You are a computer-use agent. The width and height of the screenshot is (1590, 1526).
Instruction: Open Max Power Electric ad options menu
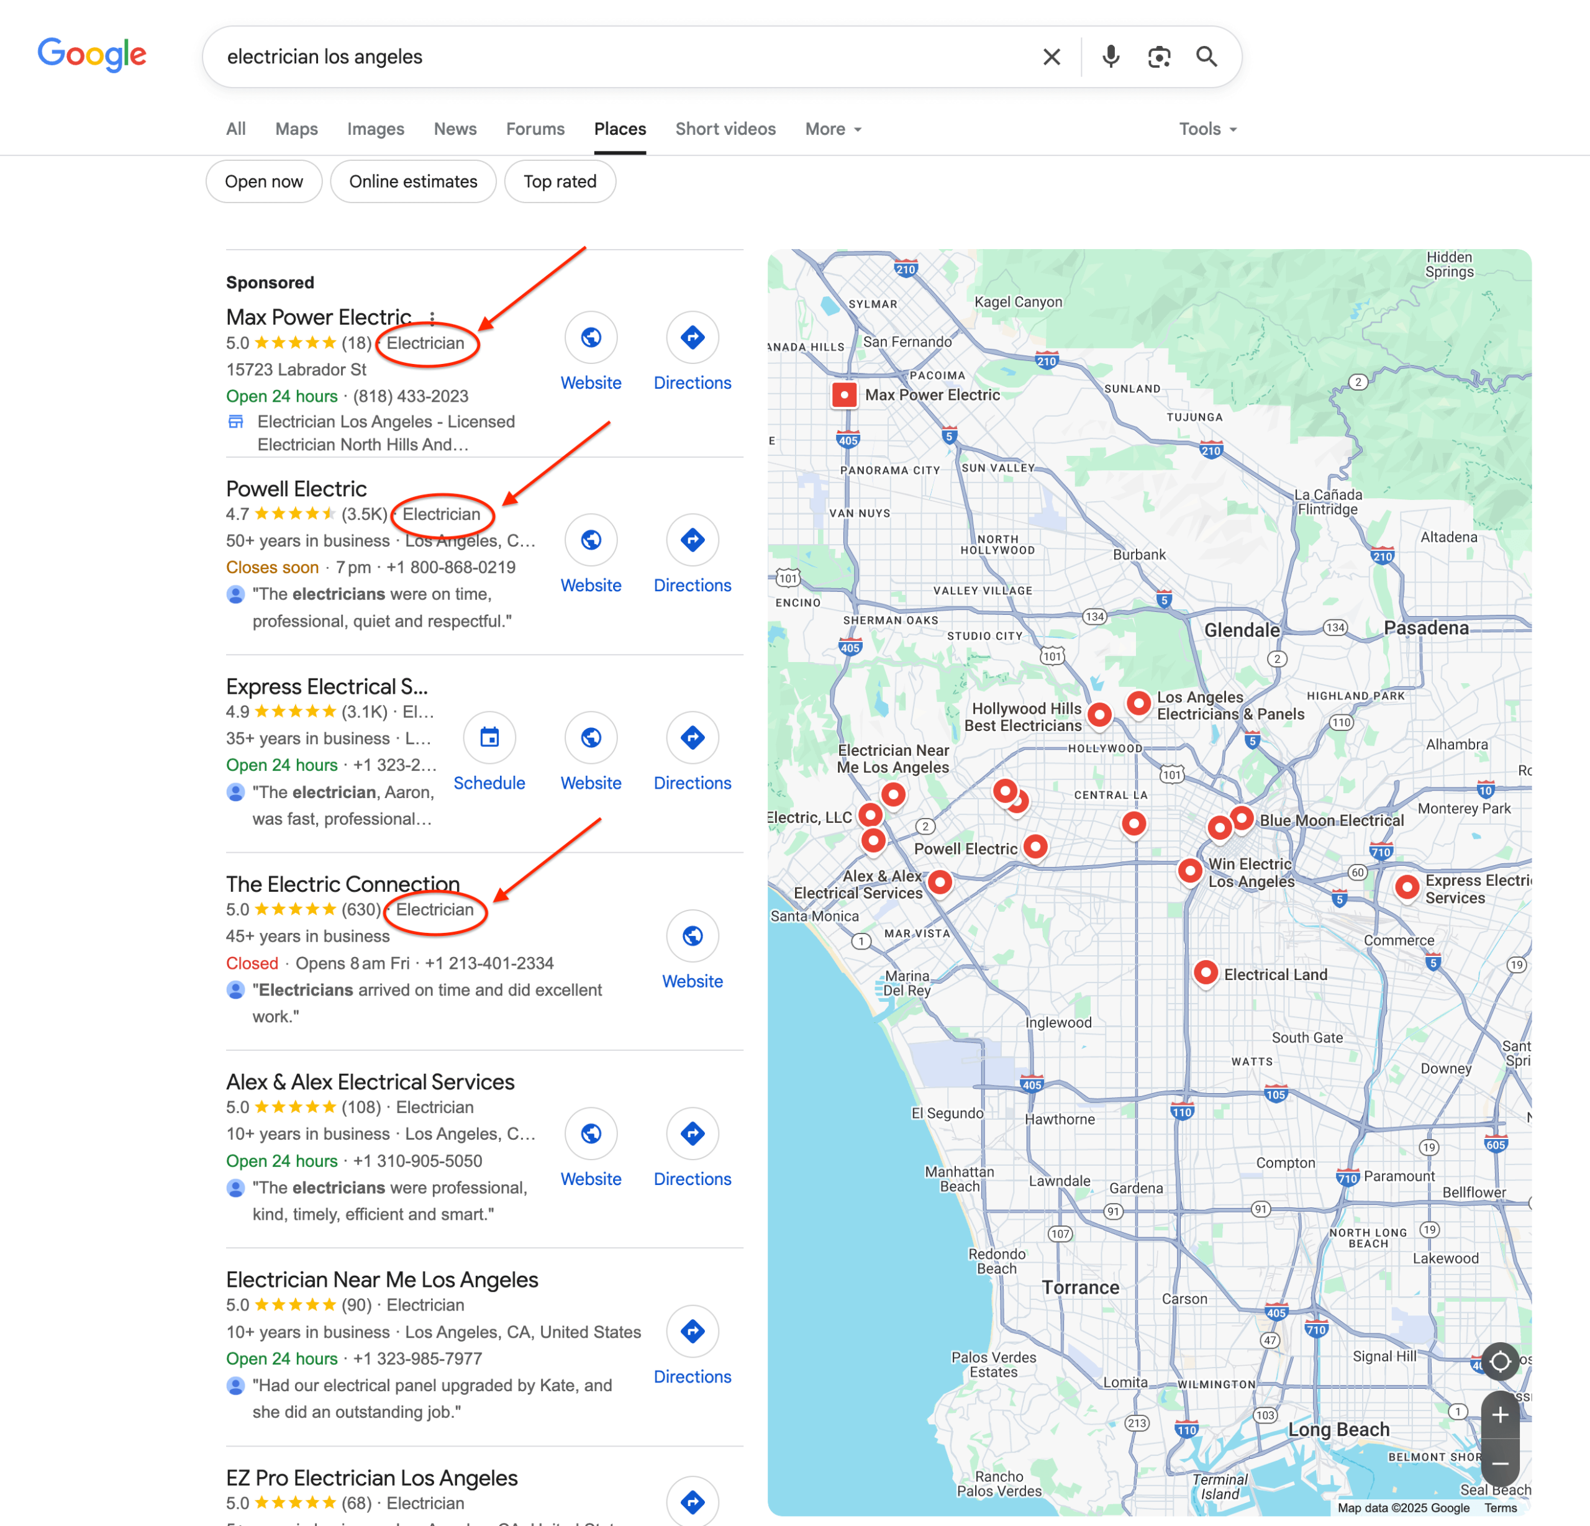tap(432, 318)
